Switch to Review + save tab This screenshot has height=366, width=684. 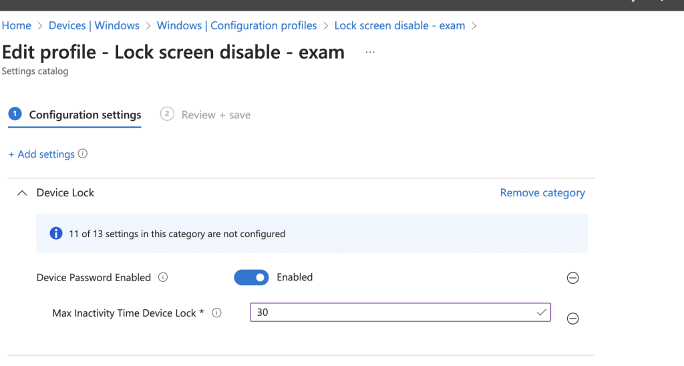[216, 115]
